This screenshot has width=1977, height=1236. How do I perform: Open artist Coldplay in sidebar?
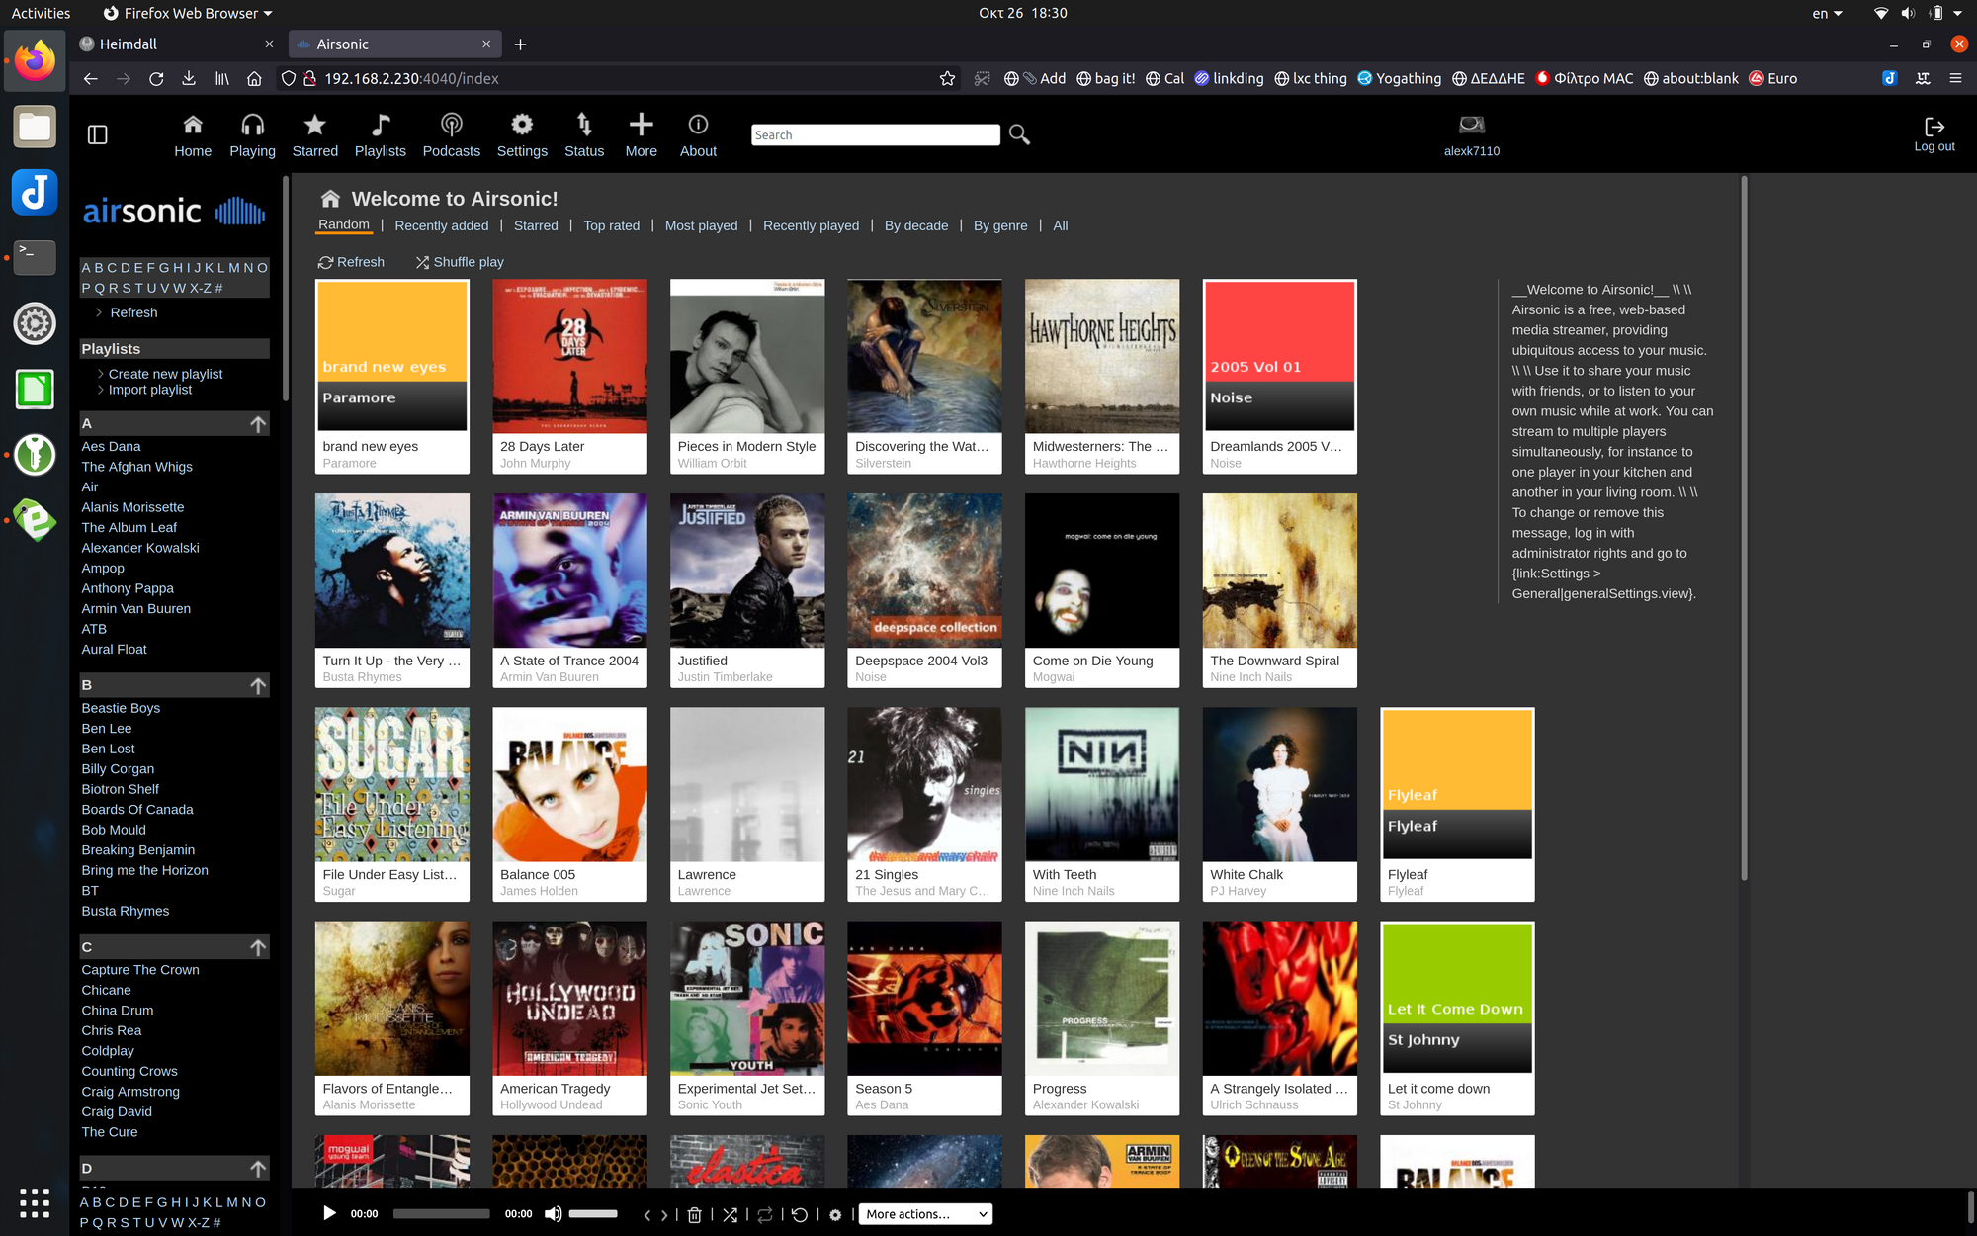(x=108, y=1051)
